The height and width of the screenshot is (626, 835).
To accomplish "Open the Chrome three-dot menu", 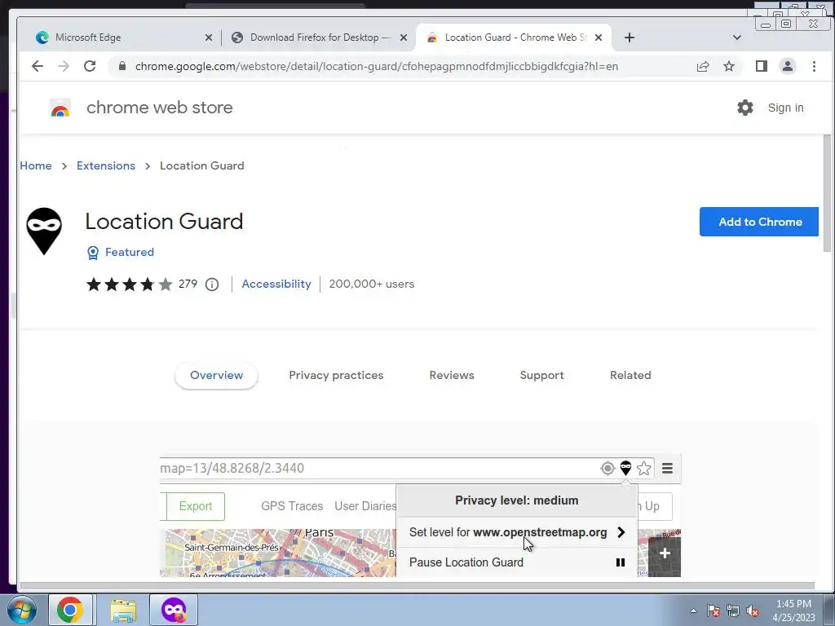I will point(814,66).
